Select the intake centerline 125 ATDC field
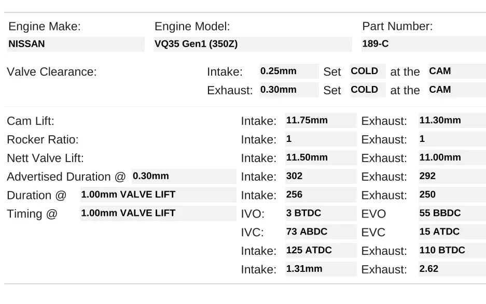486x304 pixels. point(321,251)
